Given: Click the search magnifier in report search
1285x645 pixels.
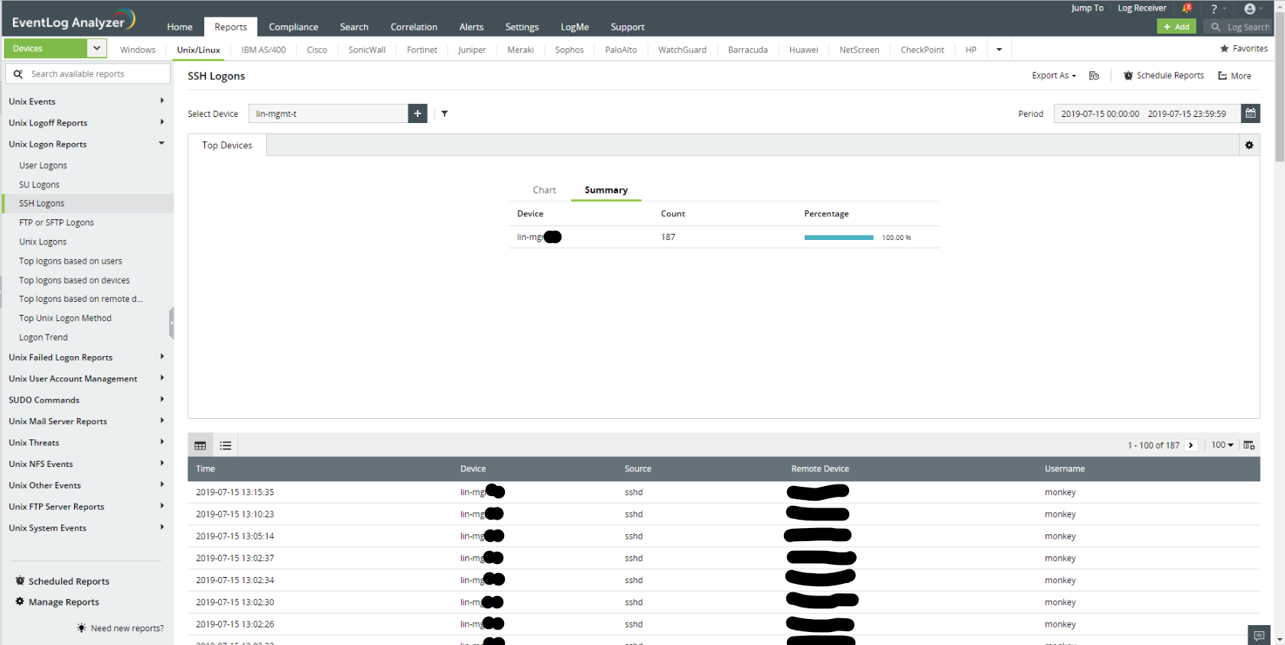Looking at the screenshot, I should [x=18, y=74].
